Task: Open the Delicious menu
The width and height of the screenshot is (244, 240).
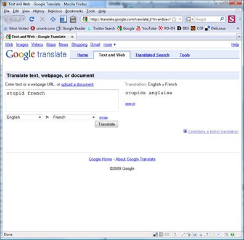Action: coord(55,11)
